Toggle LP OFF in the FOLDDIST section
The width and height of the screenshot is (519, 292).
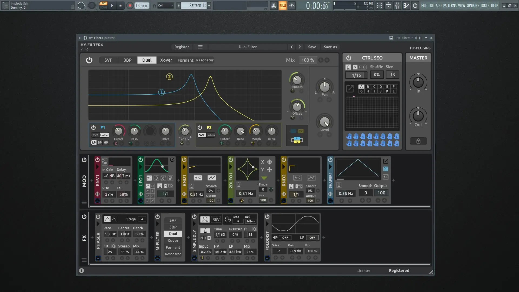312,237
